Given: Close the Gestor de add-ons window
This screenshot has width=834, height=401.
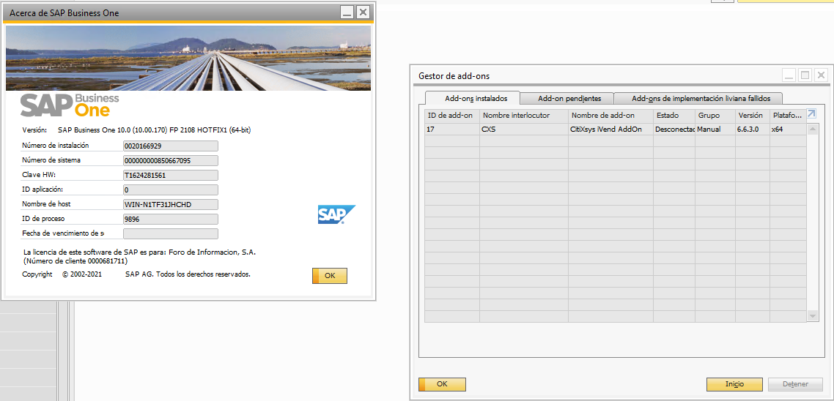Looking at the screenshot, I should 821,75.
